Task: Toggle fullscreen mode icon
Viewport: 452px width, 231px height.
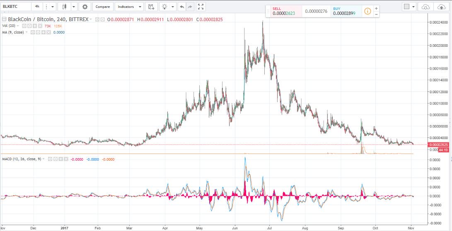Action: (201, 7)
